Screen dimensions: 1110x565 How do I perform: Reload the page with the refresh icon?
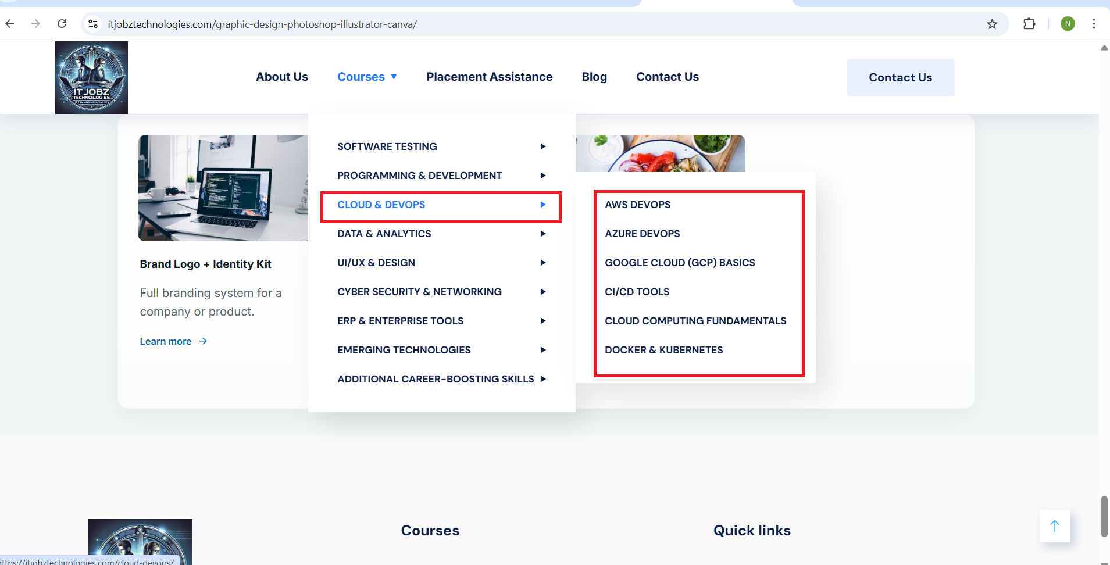[x=62, y=24]
